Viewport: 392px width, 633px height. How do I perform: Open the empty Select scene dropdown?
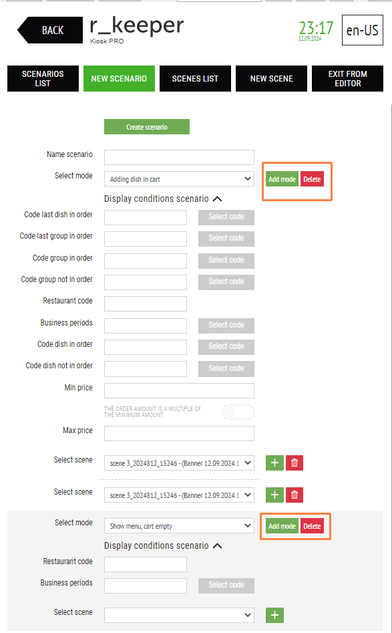point(179,615)
